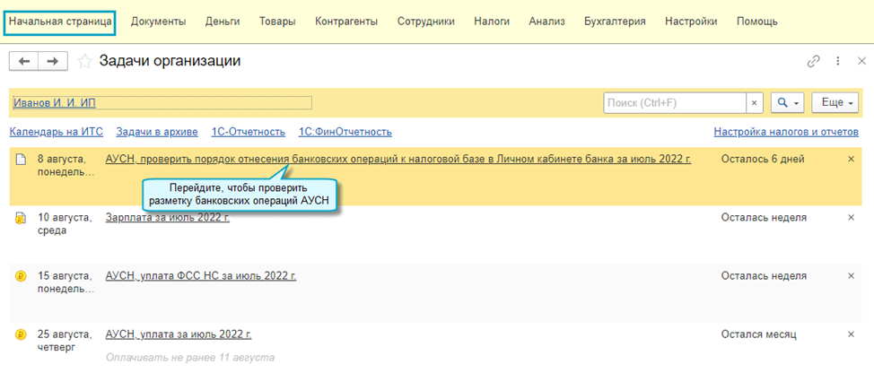Clear the search field with the x button

point(755,103)
